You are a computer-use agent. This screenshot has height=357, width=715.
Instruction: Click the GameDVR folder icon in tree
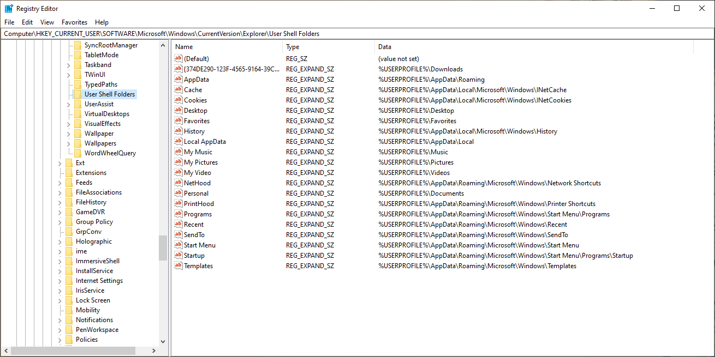coord(69,212)
